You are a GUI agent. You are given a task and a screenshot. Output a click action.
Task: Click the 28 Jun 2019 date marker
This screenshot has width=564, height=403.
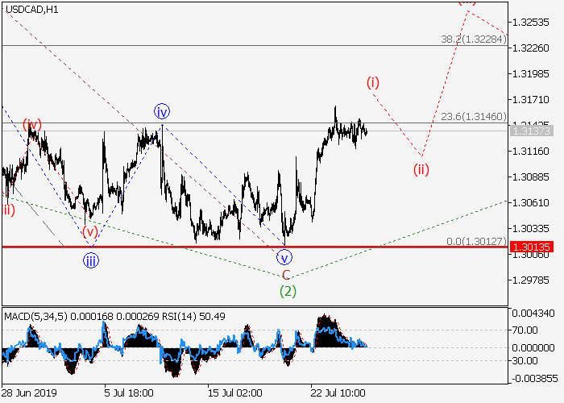[x=27, y=393]
